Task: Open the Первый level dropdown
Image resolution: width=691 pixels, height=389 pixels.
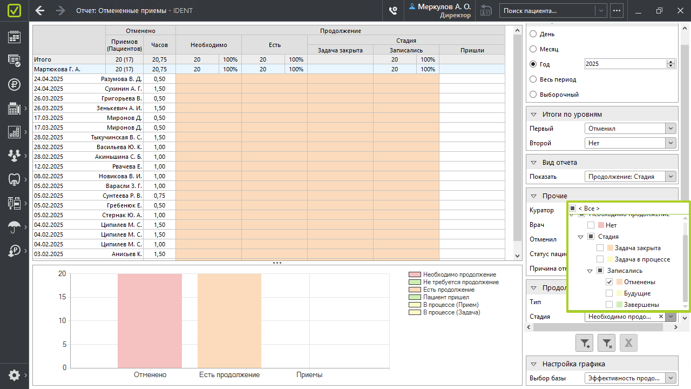Action: click(670, 129)
